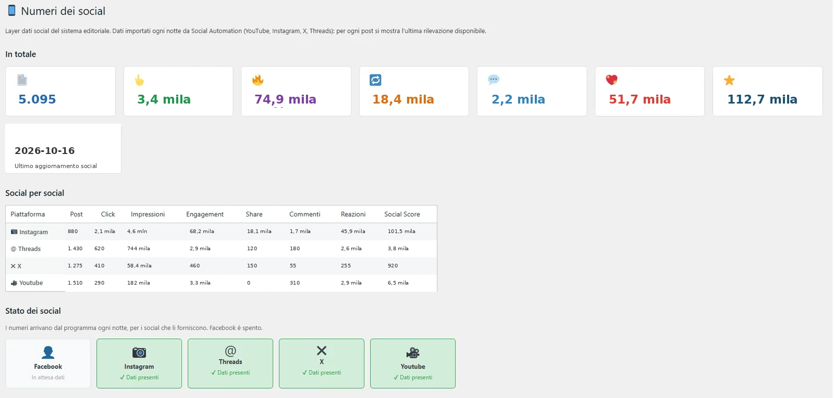Select the Dati presenti status under Youtube
The width and height of the screenshot is (834, 398).
[x=413, y=378]
